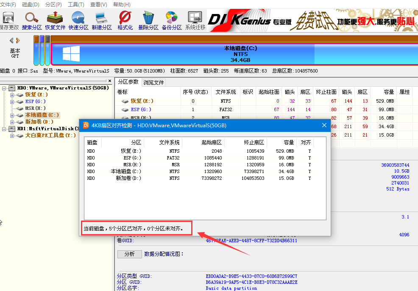Image resolution: width=418 pixels, height=291 pixels.
Task: Select MSR(H:) in the left tree
Action: point(35,108)
